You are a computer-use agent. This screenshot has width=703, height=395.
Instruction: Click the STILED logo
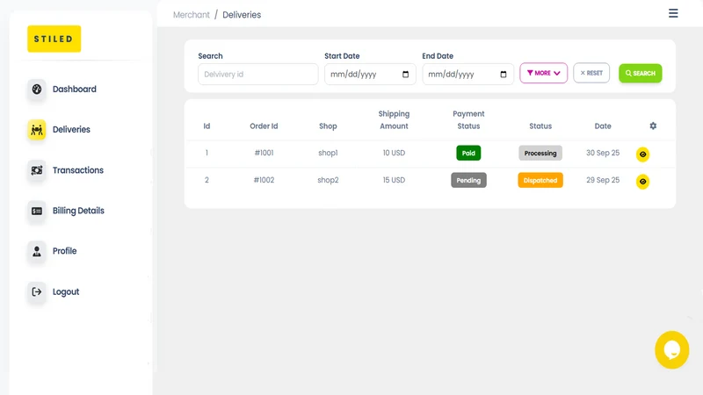[54, 39]
